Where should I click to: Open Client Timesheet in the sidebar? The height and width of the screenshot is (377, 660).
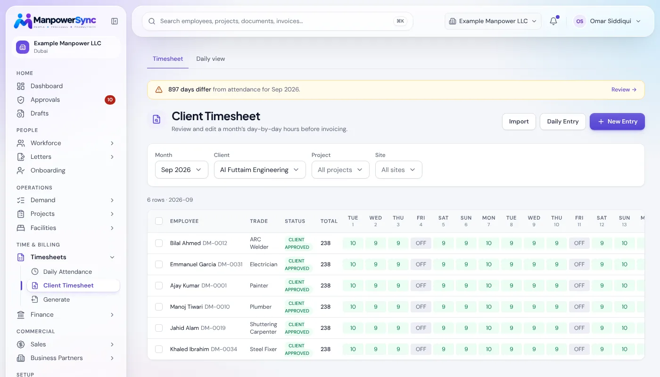click(x=73, y=286)
